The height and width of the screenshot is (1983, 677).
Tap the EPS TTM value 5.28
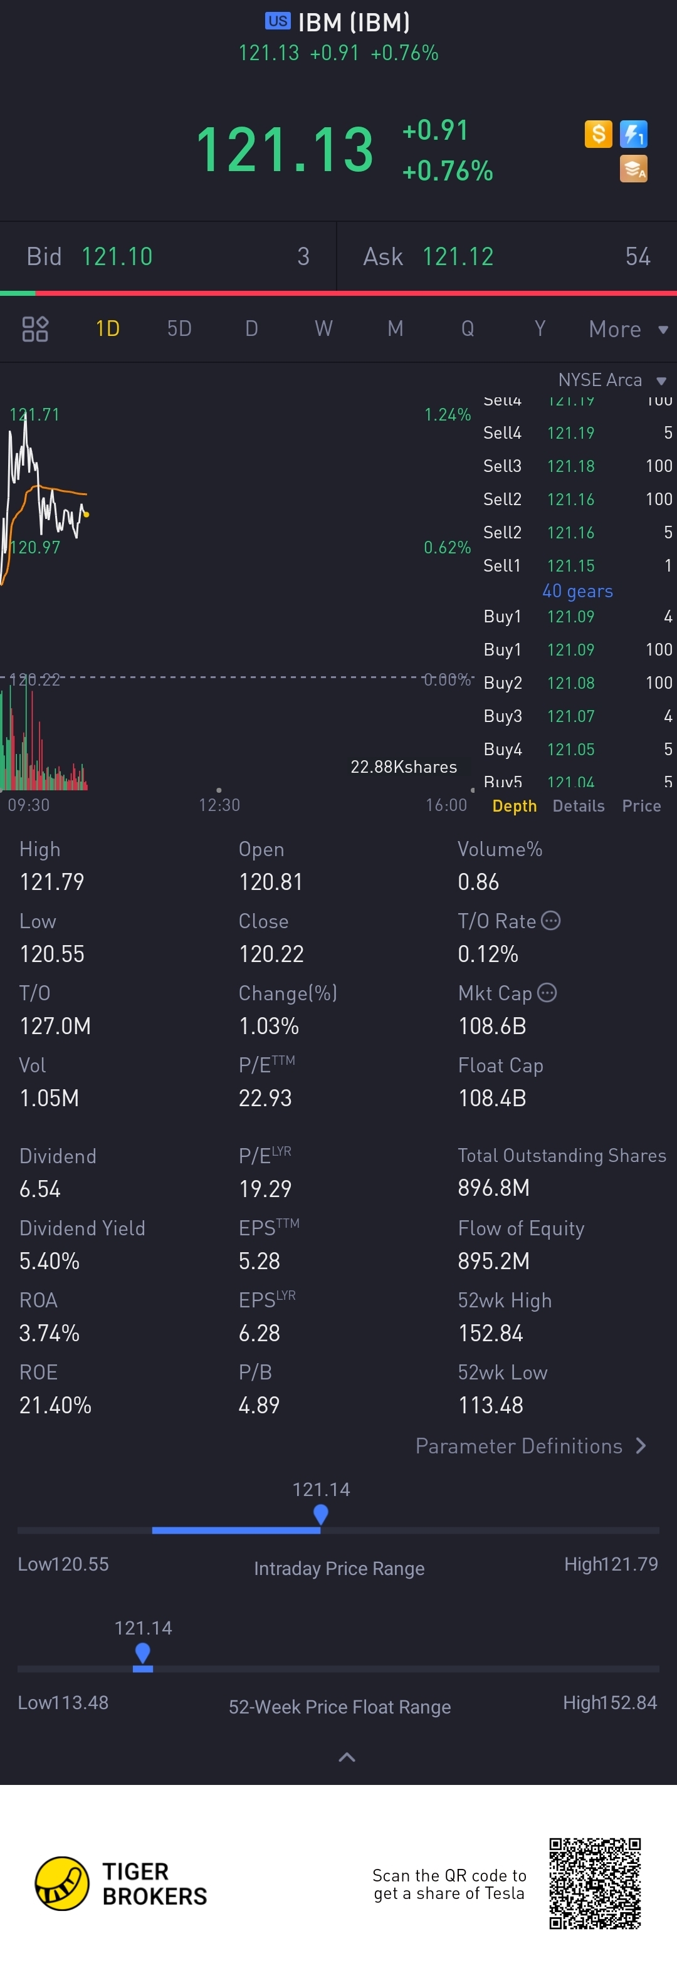[x=259, y=1262]
